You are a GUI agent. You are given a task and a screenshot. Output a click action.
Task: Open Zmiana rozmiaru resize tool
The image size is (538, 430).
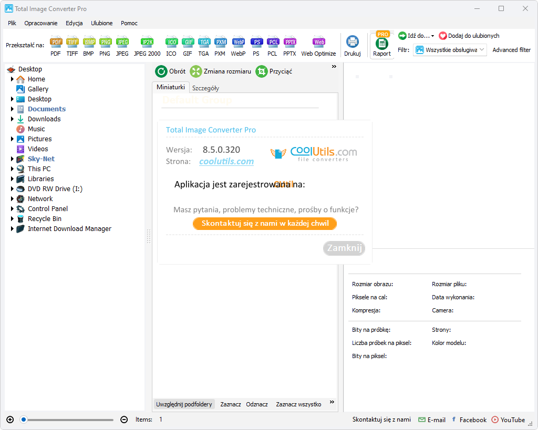[x=221, y=71]
